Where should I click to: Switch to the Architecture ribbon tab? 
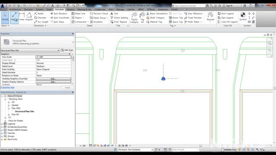[15, 9]
